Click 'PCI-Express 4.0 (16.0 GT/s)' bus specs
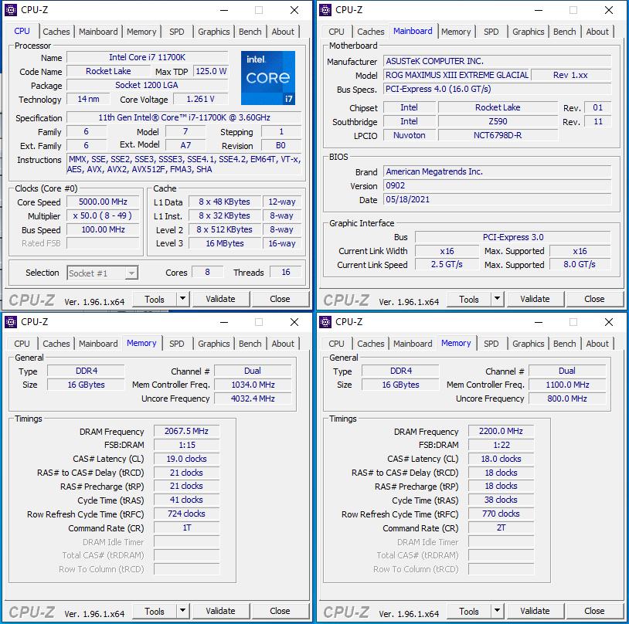Image resolution: width=629 pixels, height=624 pixels. [498, 89]
